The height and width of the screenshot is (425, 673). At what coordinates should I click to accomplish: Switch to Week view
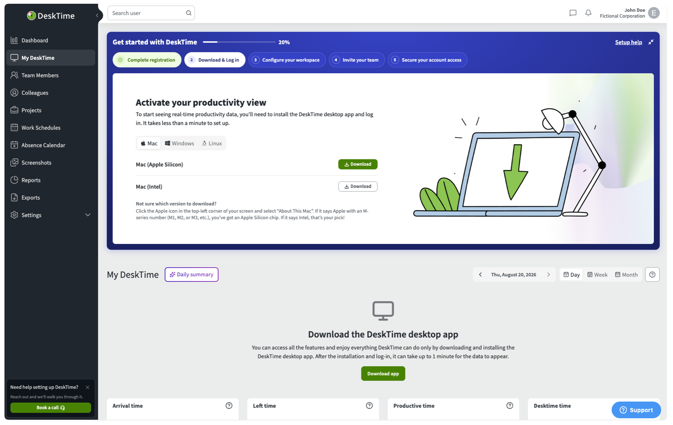point(597,275)
